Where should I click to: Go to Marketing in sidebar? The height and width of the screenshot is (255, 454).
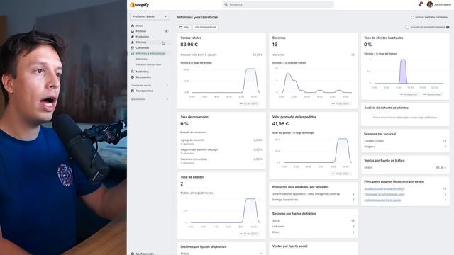pos(142,72)
